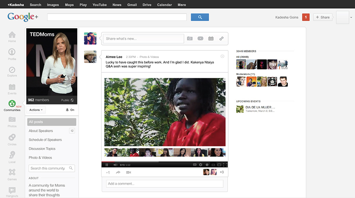Open +Kadesha in top bar

pyautogui.click(x=16, y=5)
